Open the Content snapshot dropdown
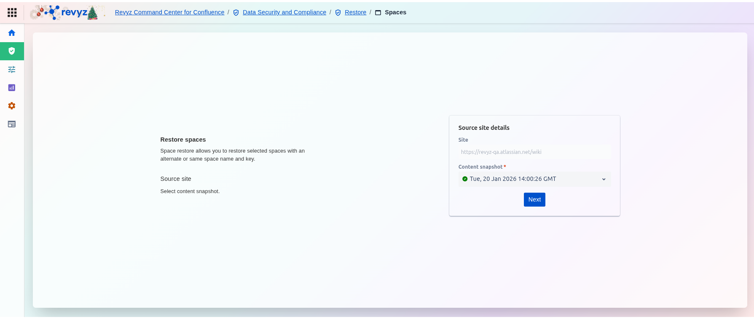Viewport: 754px width, 320px height. pyautogui.click(x=534, y=179)
